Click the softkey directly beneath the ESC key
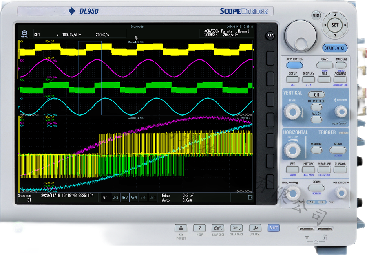 (x=270, y=58)
